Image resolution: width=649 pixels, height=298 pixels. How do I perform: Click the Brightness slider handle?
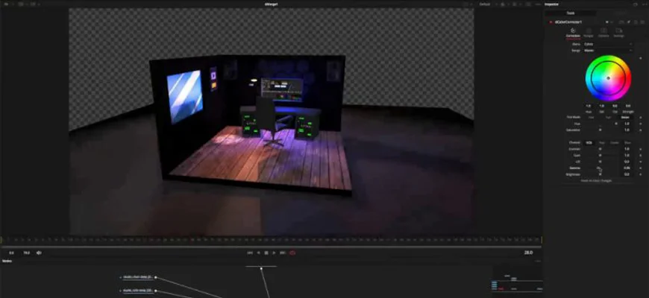point(601,174)
